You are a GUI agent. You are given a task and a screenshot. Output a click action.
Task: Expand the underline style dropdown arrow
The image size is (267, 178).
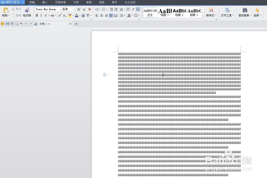point(49,16)
